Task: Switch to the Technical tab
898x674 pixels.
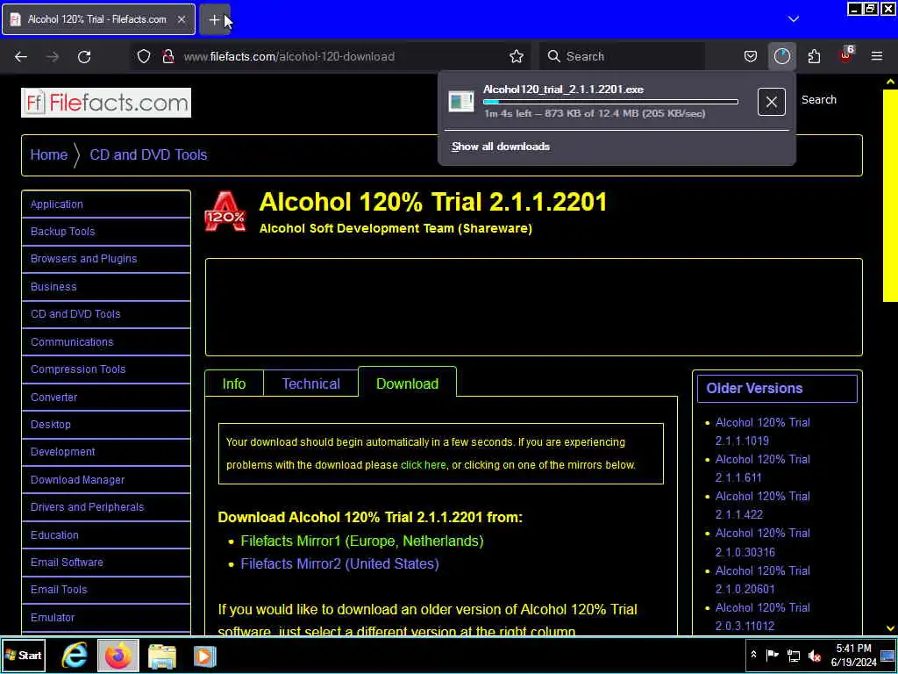Action: 311,384
